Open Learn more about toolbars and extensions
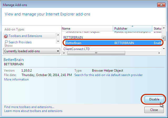The image size is (168, 118). coord(33,111)
